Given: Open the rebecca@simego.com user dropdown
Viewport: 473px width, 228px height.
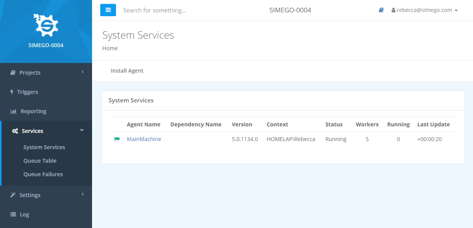Looking at the screenshot, I should (425, 10).
